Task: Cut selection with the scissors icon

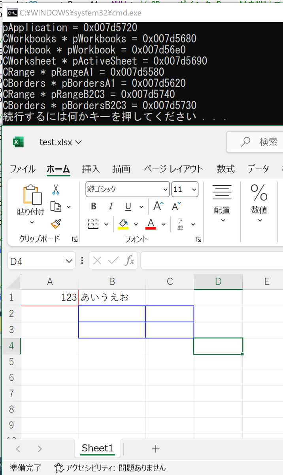Action: coord(56,189)
